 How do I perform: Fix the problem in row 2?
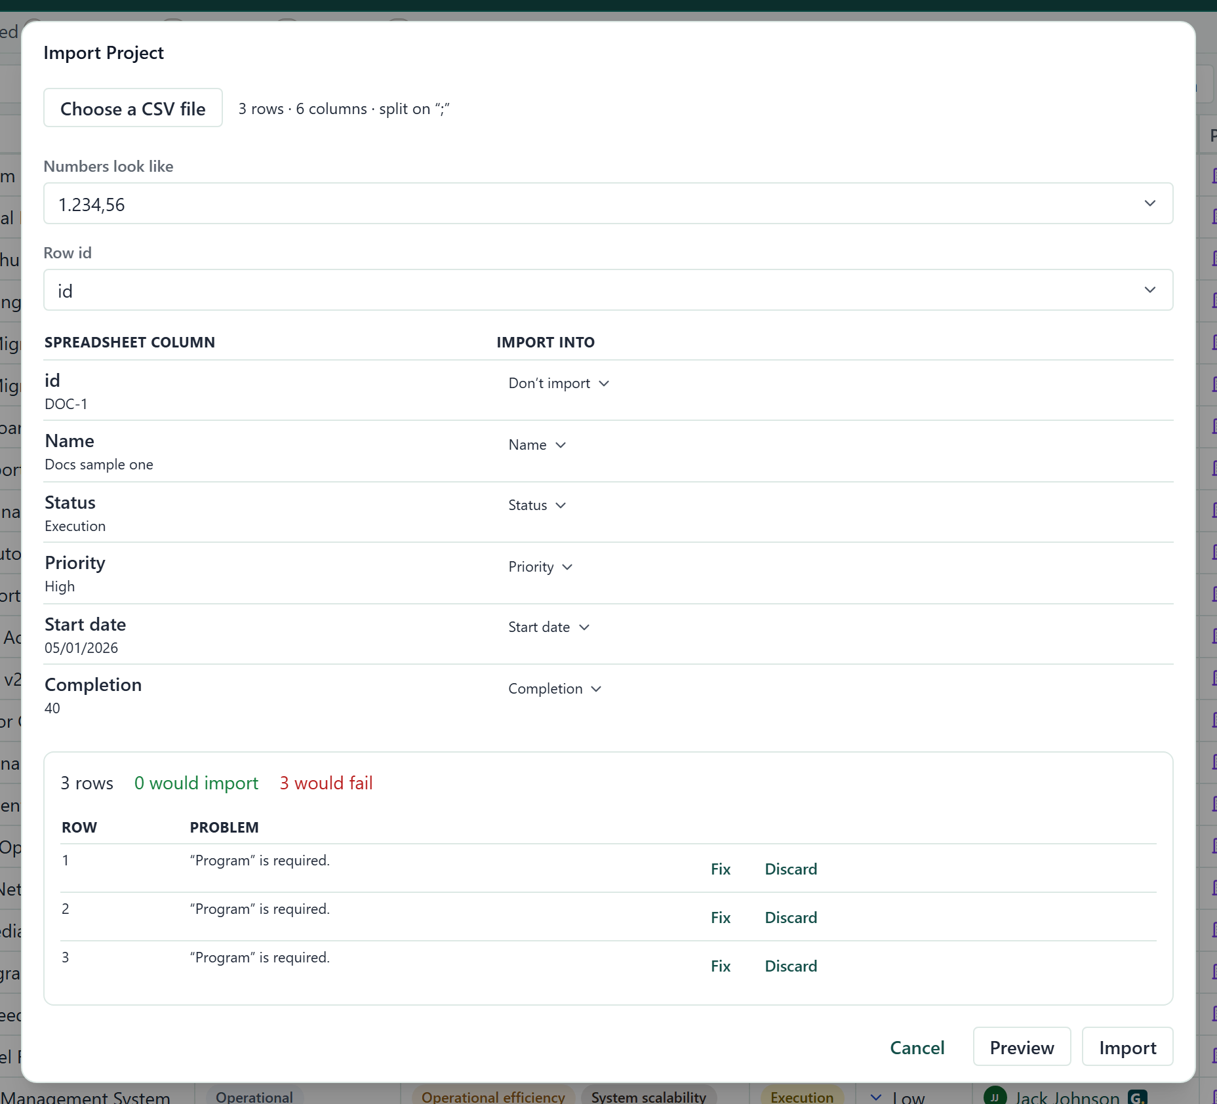tap(721, 918)
